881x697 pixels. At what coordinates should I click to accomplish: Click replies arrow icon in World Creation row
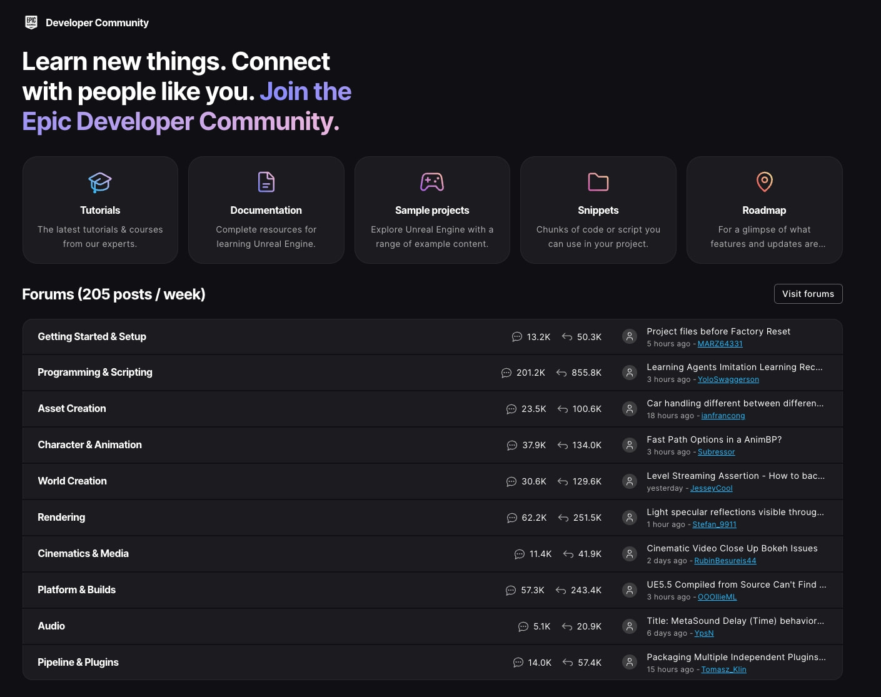coord(563,482)
